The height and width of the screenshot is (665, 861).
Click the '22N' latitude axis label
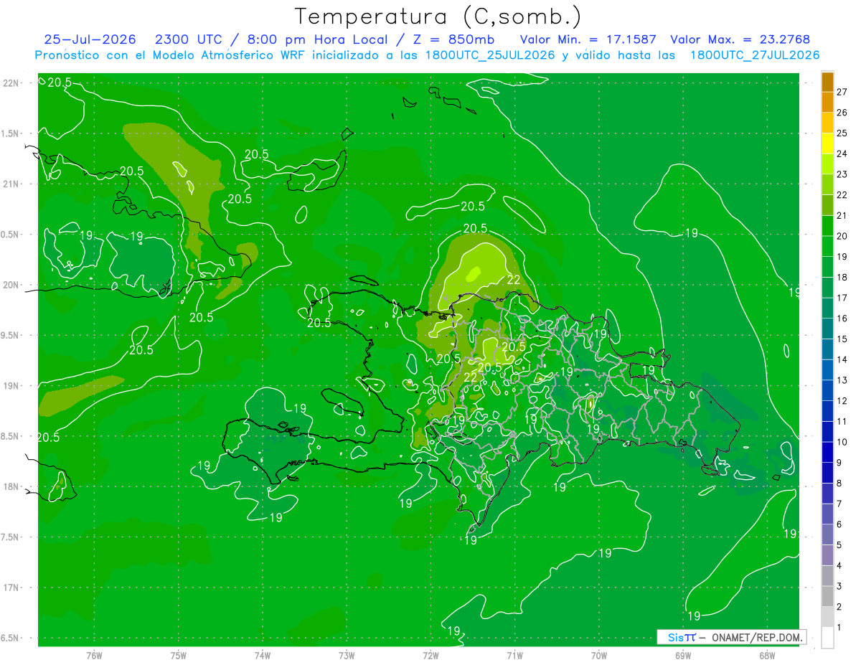pyautogui.click(x=11, y=83)
